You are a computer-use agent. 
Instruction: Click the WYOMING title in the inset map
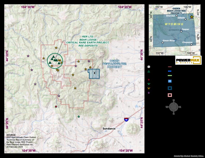(x=173, y=24)
